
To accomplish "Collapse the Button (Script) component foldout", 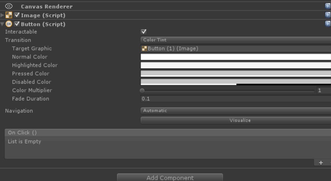I will click(x=2, y=24).
